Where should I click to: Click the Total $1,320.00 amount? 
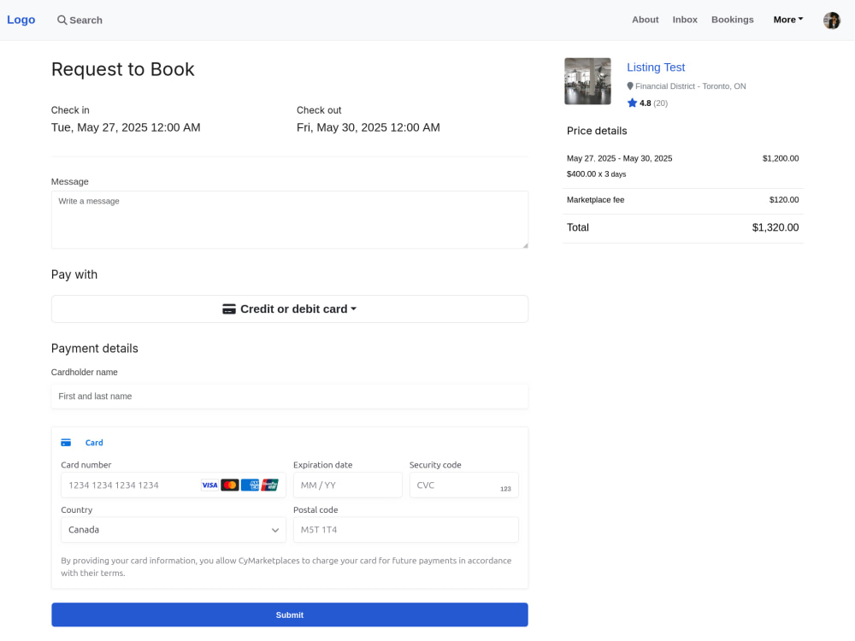[775, 228]
